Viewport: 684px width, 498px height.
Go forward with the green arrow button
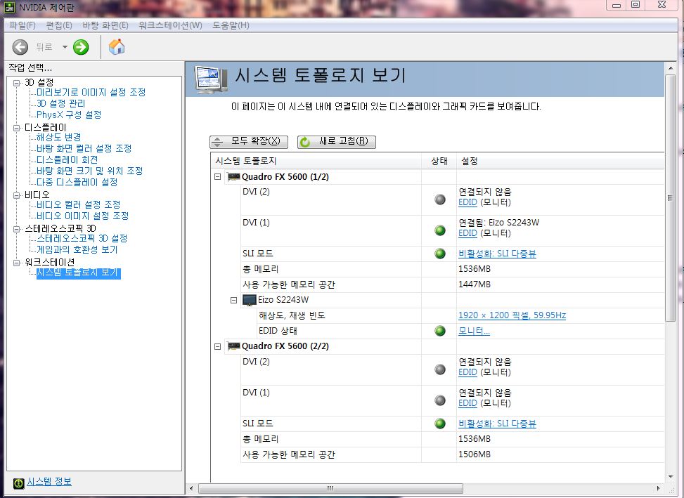(x=81, y=47)
